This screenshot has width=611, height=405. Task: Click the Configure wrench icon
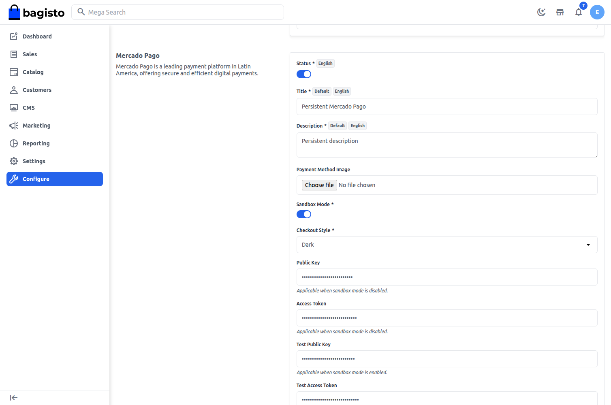14,179
